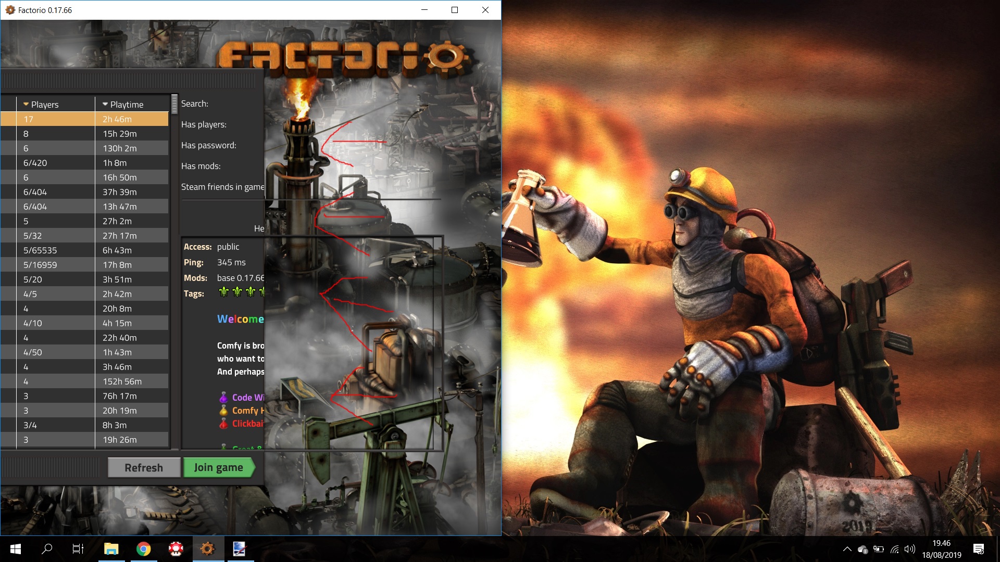The image size is (1000, 562).
Task: Open Windows search from the taskbar
Action: [47, 548]
